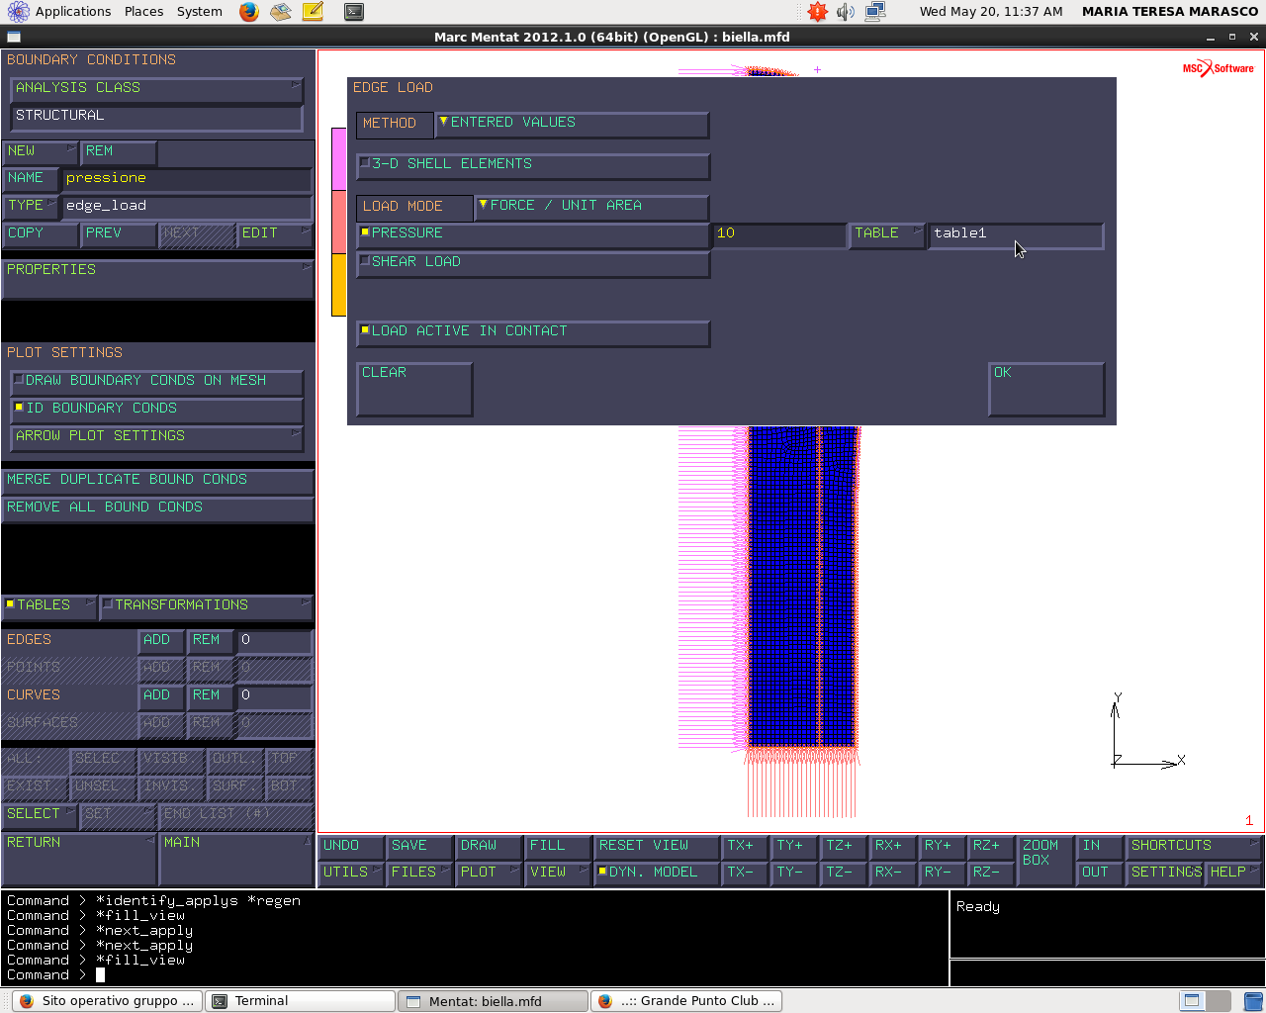Expand the PROPERTIES panel
This screenshot has height=1013, width=1266.
point(157,279)
